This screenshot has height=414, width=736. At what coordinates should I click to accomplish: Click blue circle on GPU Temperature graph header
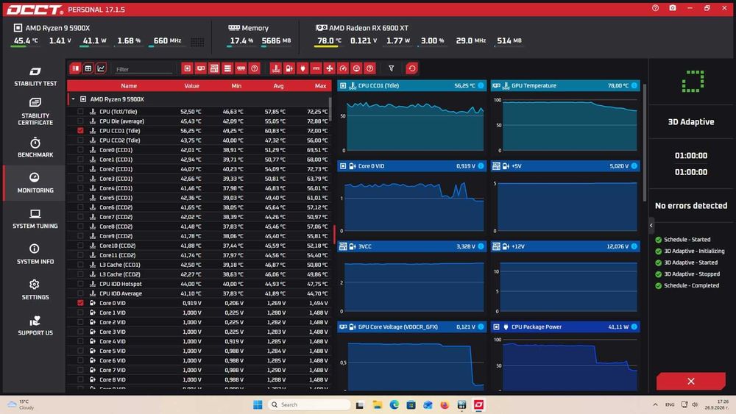click(634, 85)
